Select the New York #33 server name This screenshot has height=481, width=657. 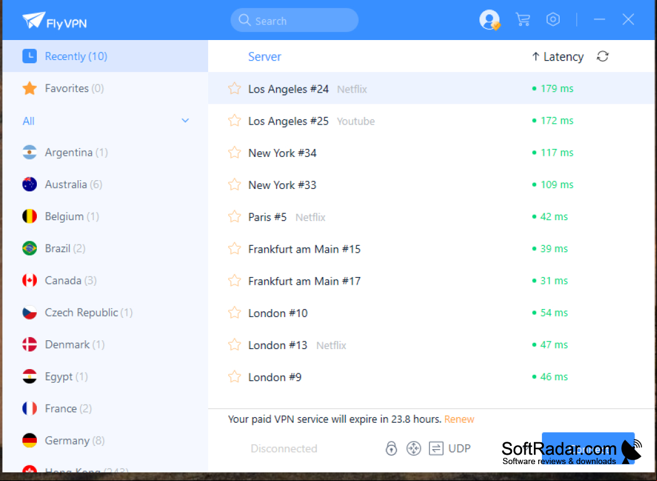283,185
